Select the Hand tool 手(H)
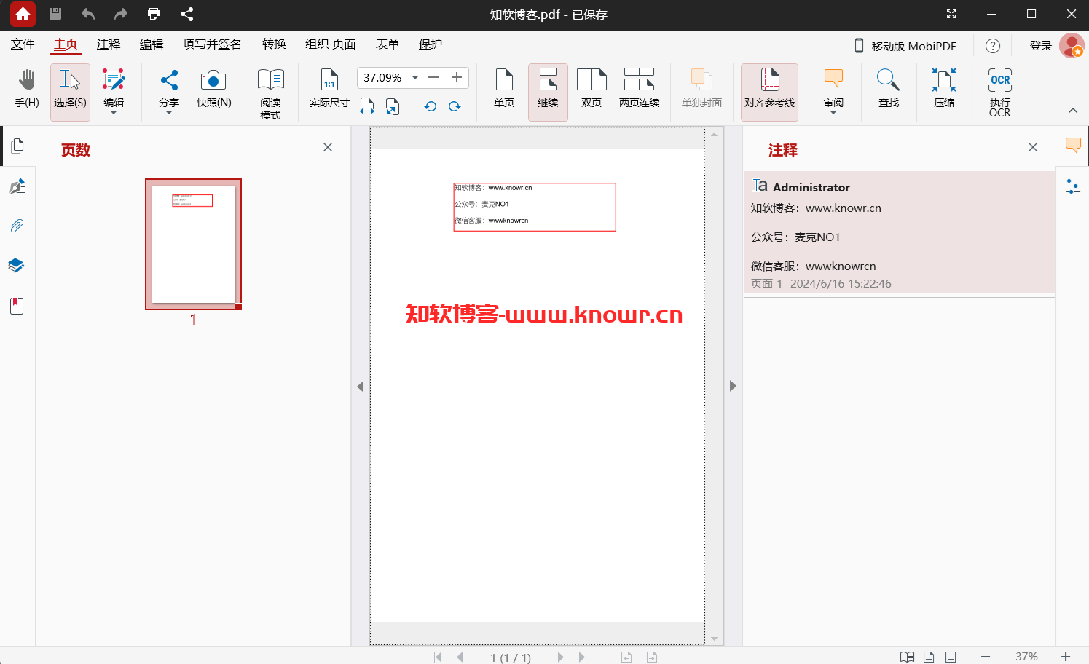This screenshot has height=664, width=1089. [27, 90]
